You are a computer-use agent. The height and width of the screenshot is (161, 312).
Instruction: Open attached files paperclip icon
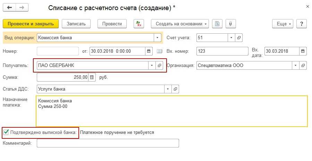pos(231,24)
